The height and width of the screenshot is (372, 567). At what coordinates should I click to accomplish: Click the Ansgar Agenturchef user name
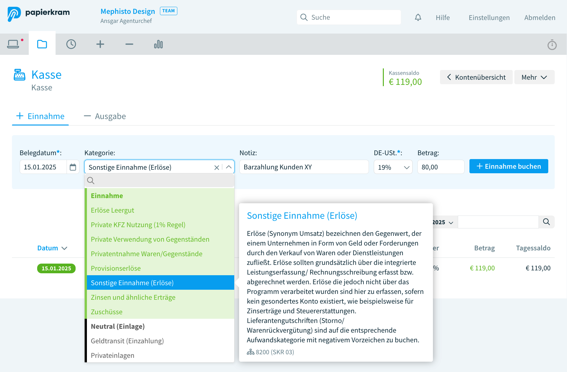(x=126, y=21)
